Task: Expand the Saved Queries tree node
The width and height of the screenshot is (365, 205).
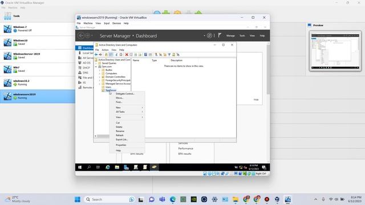Action: [96, 63]
